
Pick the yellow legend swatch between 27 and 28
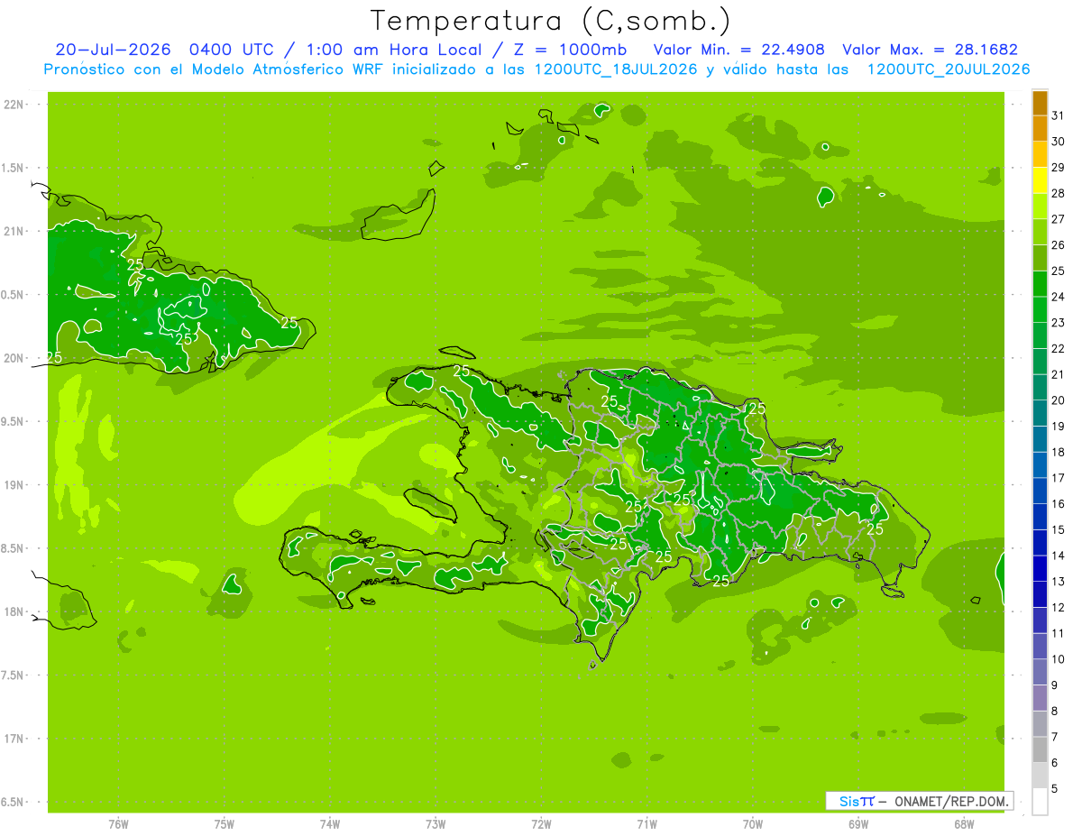[1040, 206]
